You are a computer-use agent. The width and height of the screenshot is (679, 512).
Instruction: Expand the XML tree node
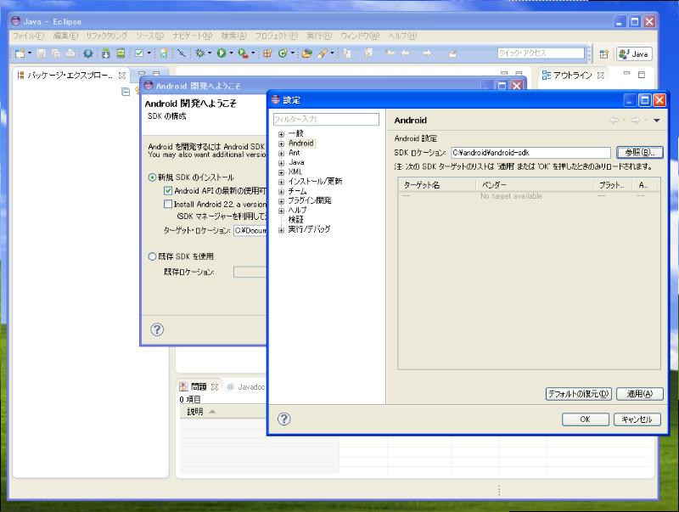pos(282,172)
